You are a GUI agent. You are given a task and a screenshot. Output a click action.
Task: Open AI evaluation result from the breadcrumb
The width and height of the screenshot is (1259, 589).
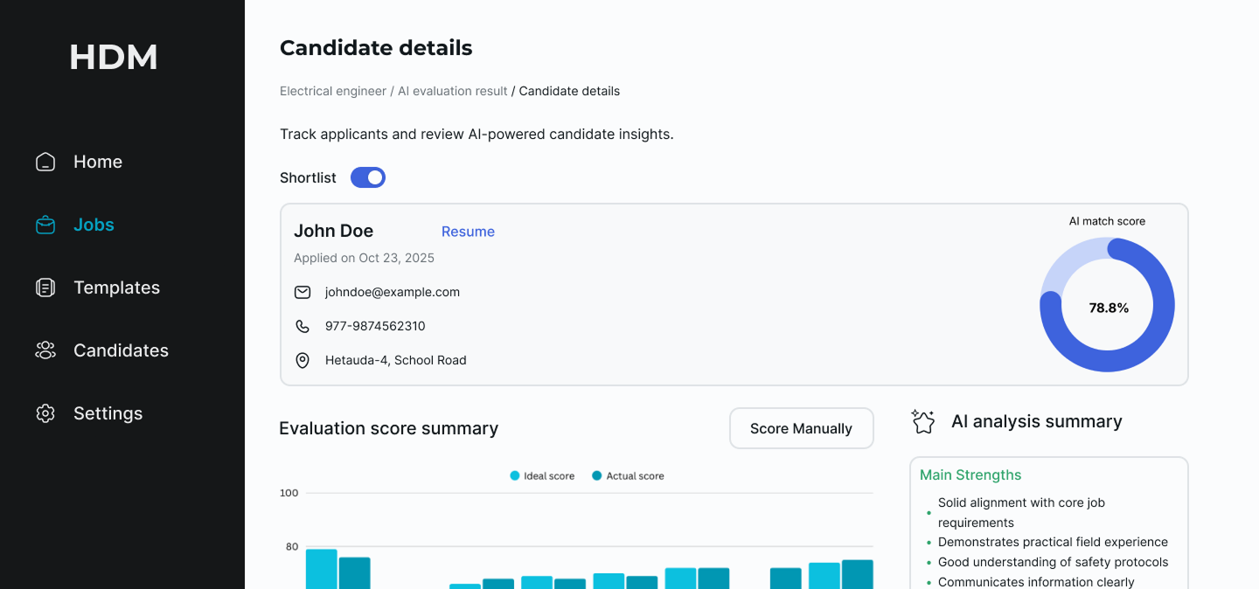tap(452, 91)
